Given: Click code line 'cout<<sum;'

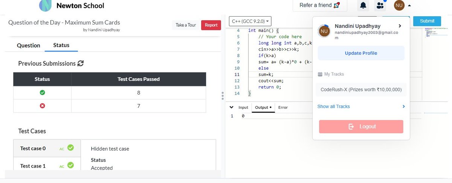Looking at the screenshot, I should point(271,81).
